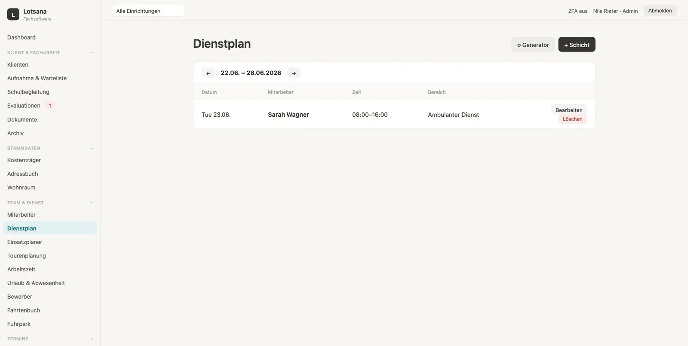Click the Lotsana logo icon

click(x=13, y=15)
